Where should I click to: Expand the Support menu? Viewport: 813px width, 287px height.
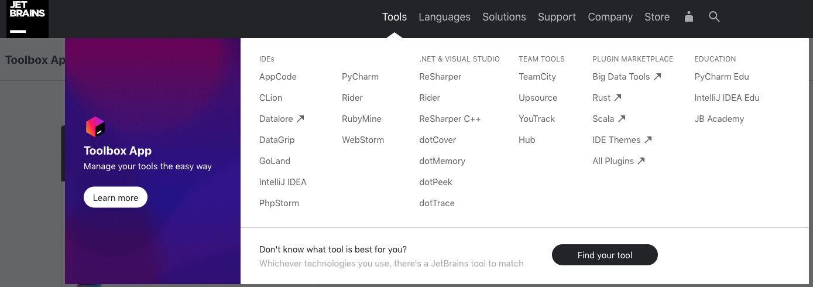[557, 17]
